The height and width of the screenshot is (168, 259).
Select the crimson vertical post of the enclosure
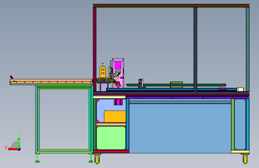95,49
